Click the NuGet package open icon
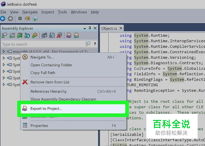The image size is (205, 146). 27,35
